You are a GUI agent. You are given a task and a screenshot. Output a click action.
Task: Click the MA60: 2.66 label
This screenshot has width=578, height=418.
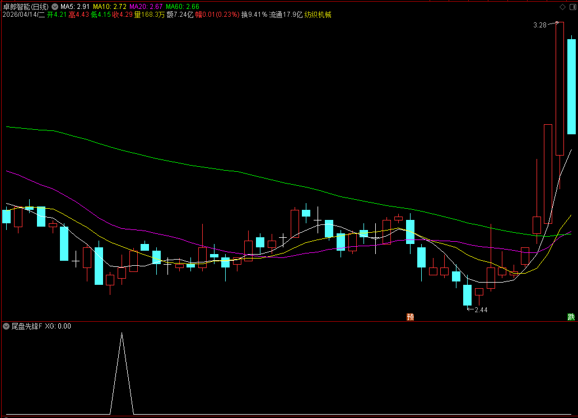coord(183,7)
